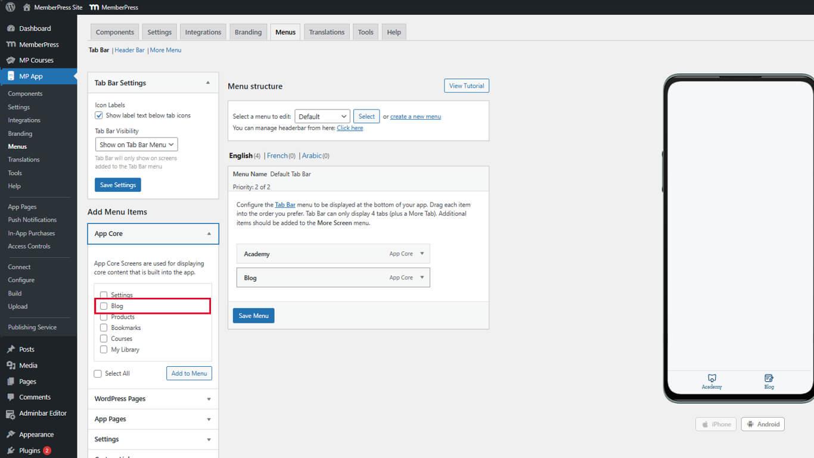This screenshot has height=458, width=814.
Task: Toggle Show label text below tab icons
Action: 99,116
